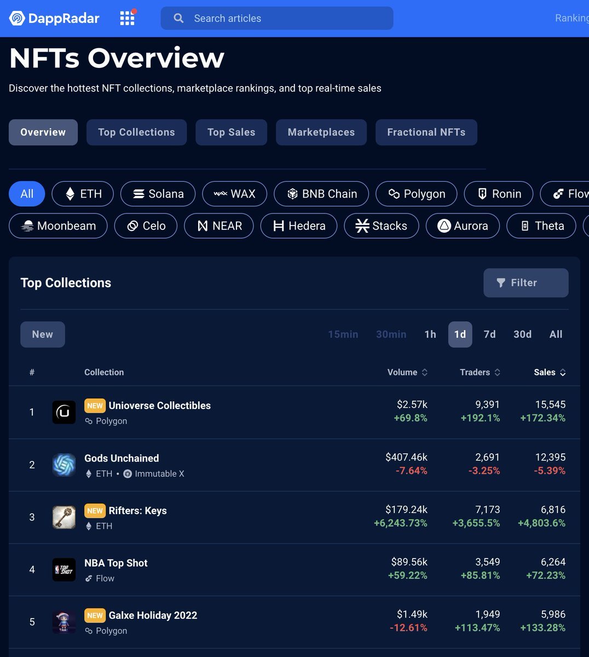
Task: Select the 30d time range
Action: pyautogui.click(x=522, y=335)
